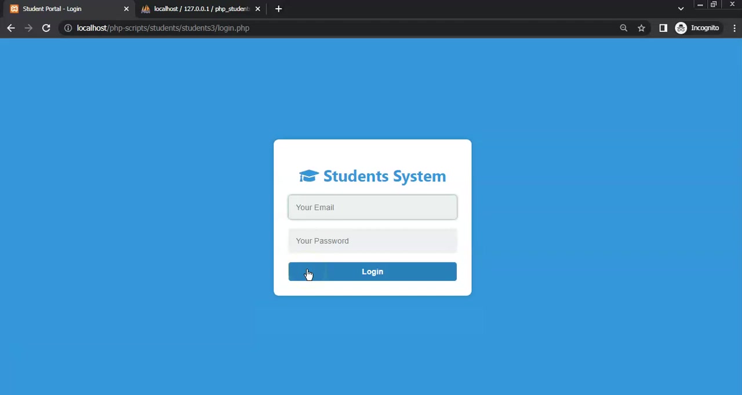742x395 pixels.
Task: Click the Your Email input field
Action: [x=372, y=207]
